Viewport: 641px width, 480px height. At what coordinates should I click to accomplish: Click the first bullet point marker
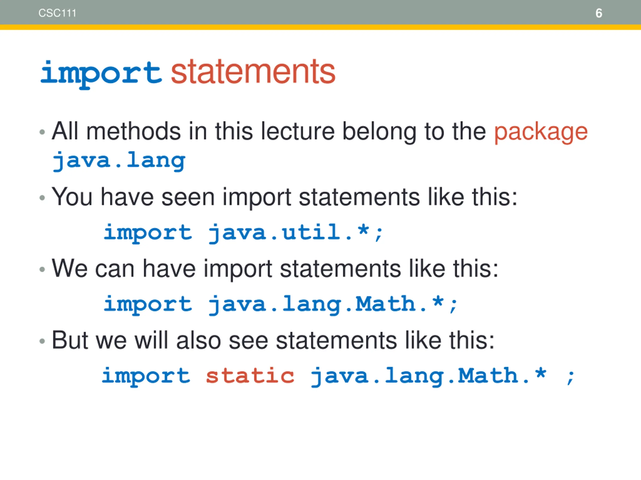pos(42,132)
